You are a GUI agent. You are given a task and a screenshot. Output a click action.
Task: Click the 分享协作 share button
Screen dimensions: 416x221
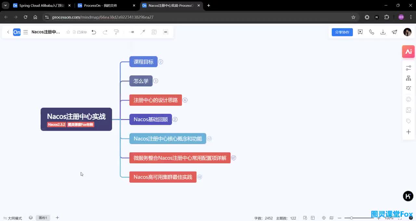pos(342,32)
